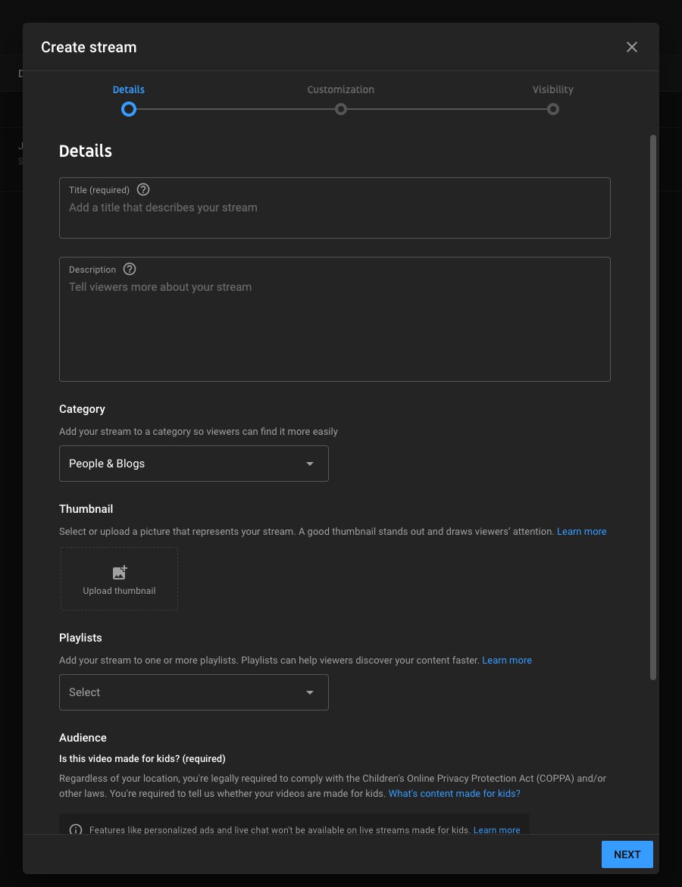682x887 pixels.
Task: Click the dialog's vertical scrollbar
Action: [x=653, y=408]
